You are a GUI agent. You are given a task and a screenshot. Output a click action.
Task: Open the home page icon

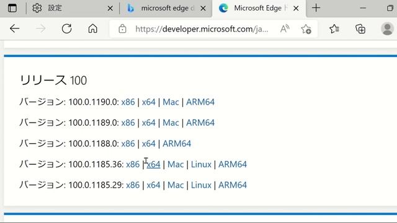(92, 28)
